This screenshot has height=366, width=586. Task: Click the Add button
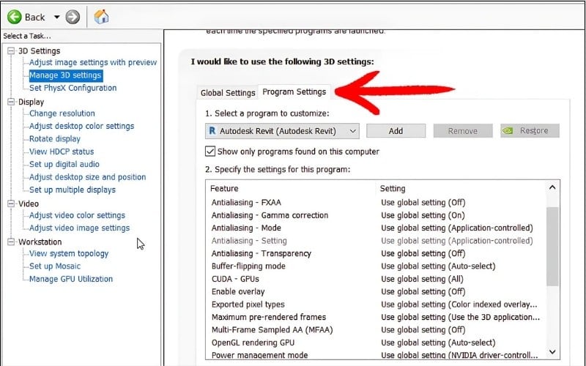396,131
